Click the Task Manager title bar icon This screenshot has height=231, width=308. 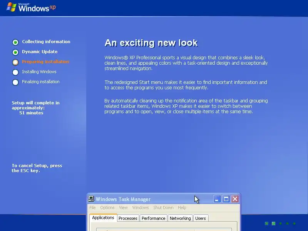(x=91, y=199)
